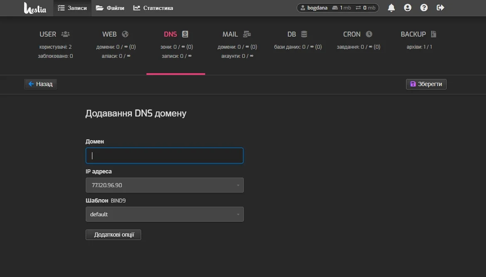Open the help question mark icon
The height and width of the screenshot is (277, 486).
[x=424, y=8]
